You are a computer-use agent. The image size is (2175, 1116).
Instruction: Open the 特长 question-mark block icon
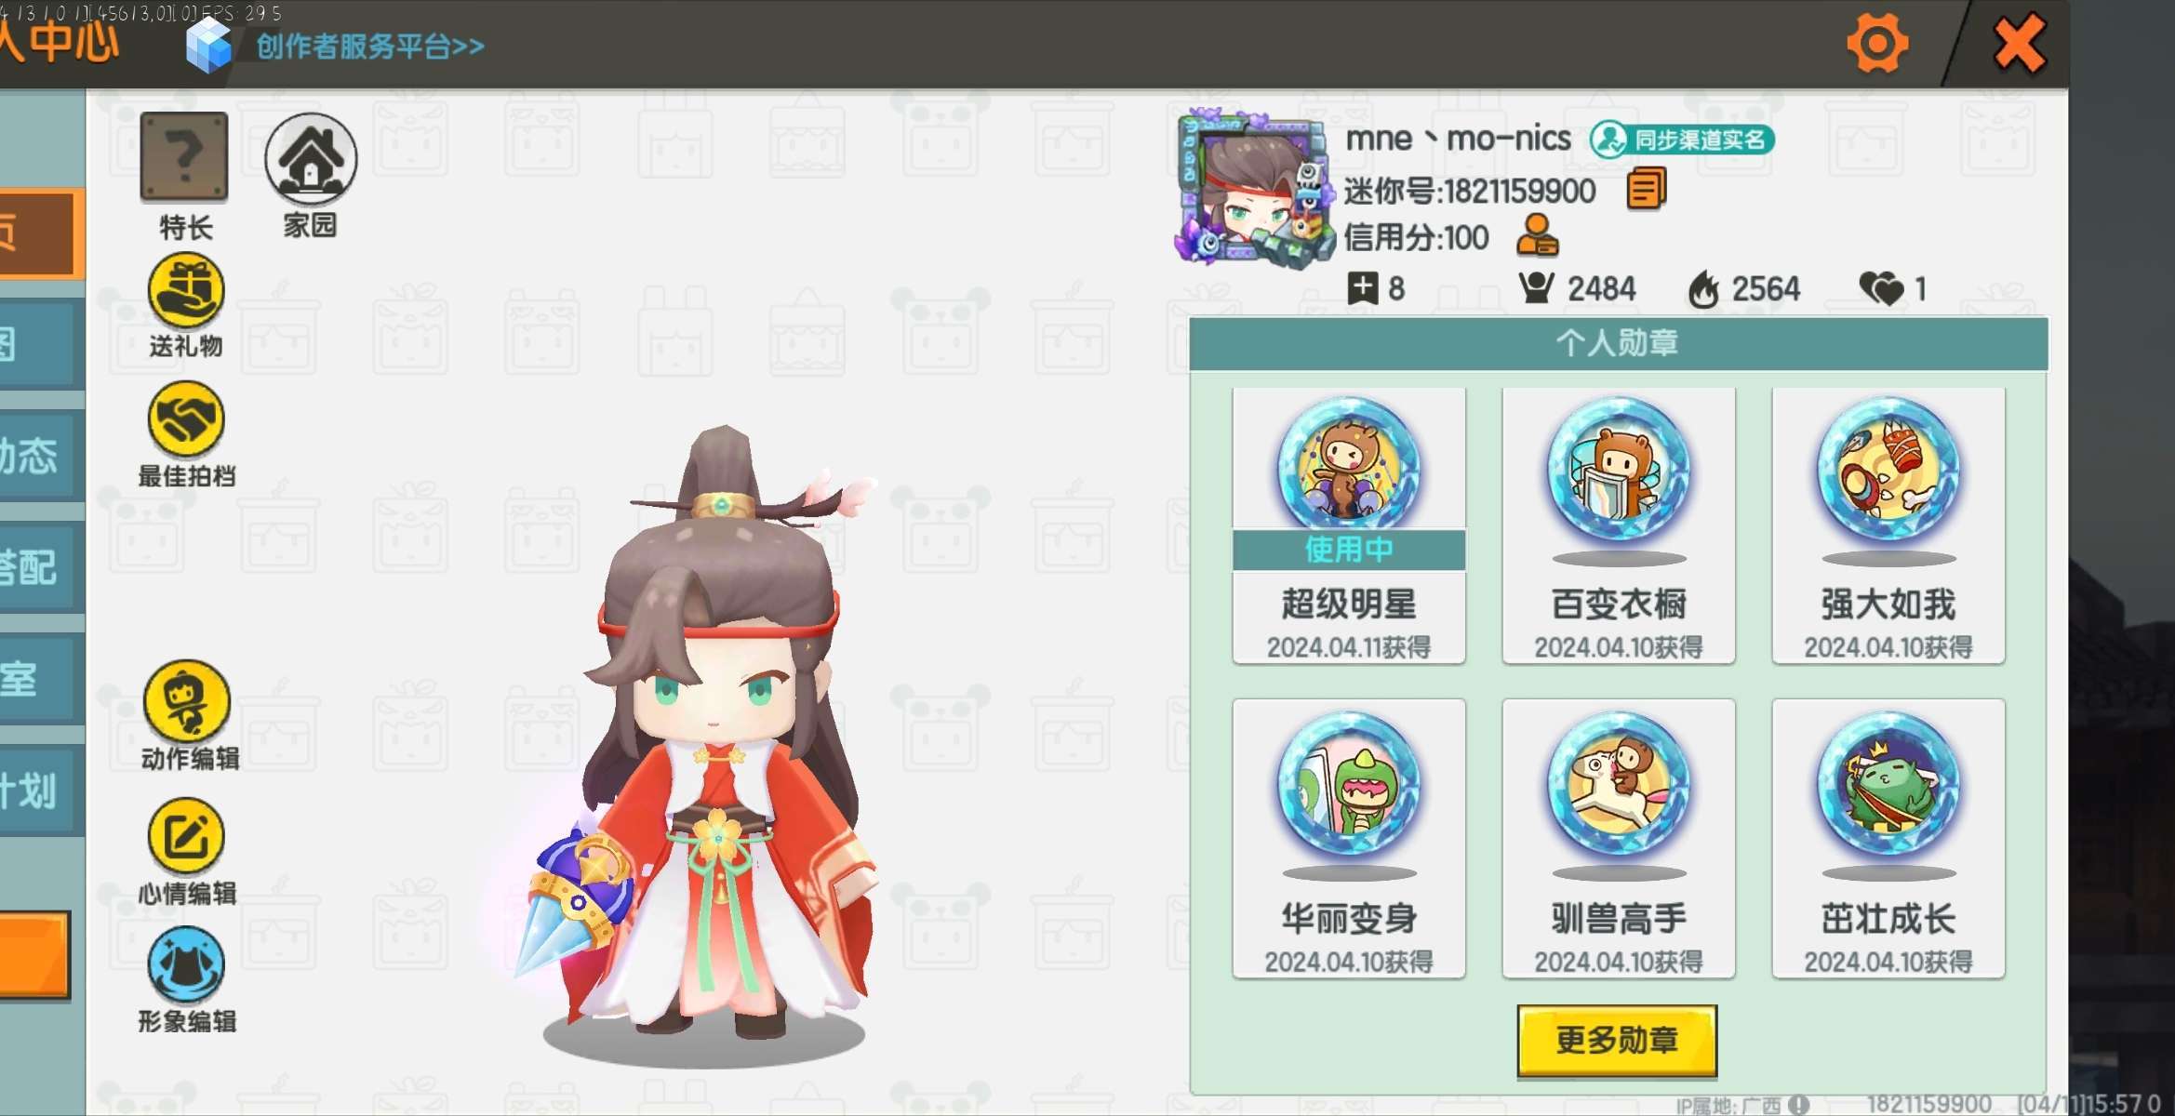pos(184,156)
